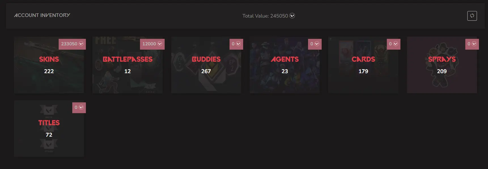Click the currency icon on Skins value badge
Image resolution: width=488 pixels, height=169 pixels.
(x=81, y=44)
